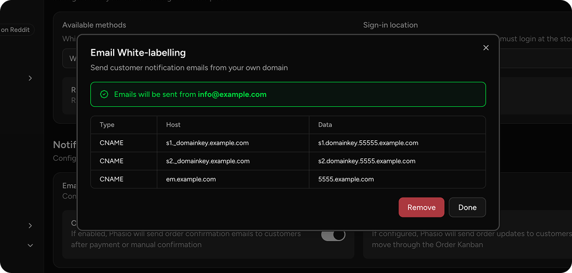
Task: Click the info@example.com sender address
Action: point(232,95)
